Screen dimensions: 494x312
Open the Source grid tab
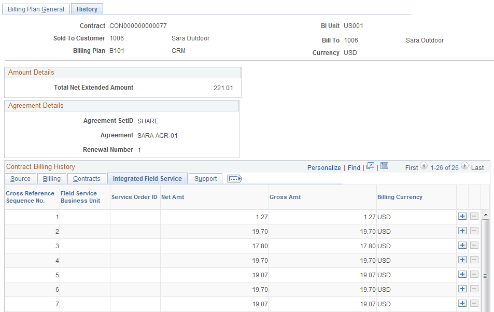[20, 178]
